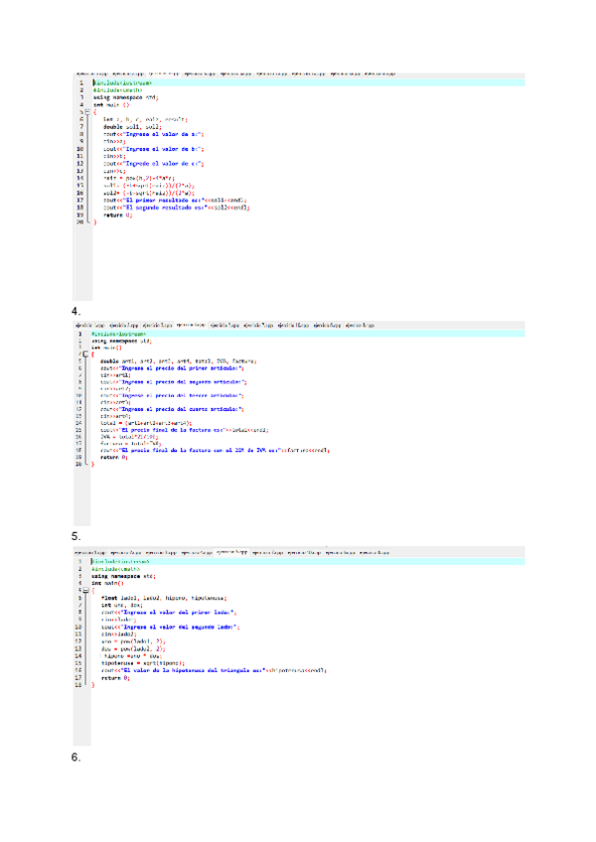The width and height of the screenshot is (596, 842).
Task: Click the 'Ingrese el valor de c:' cout line
Action: (x=154, y=163)
